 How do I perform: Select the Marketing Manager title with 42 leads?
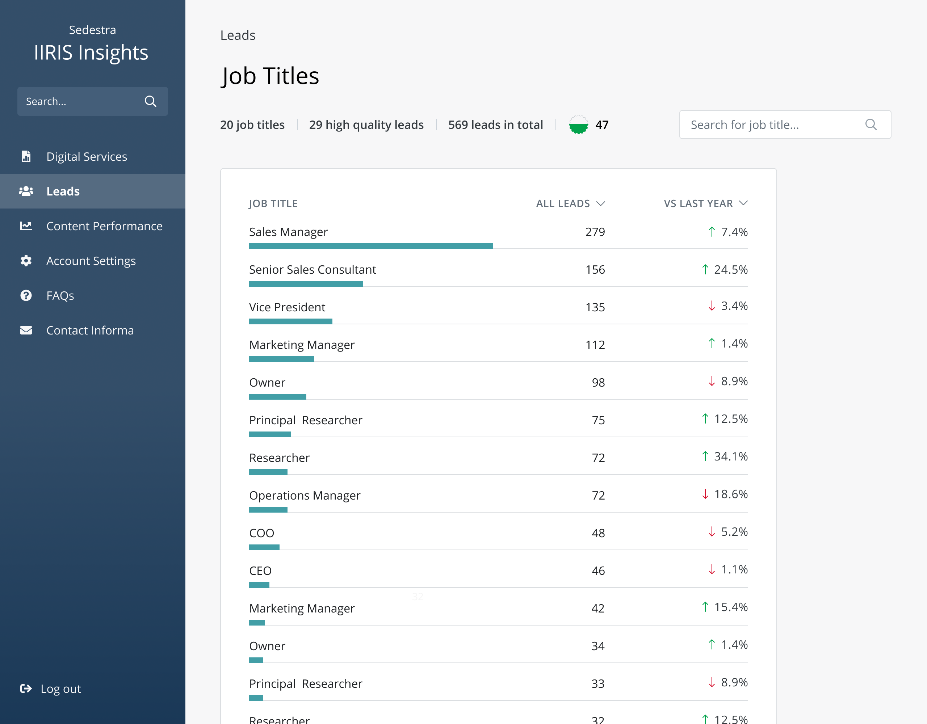point(302,609)
